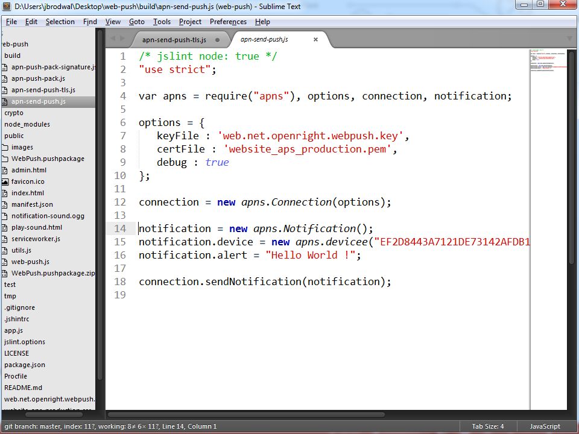Open Procfile from the sidebar
The image size is (579, 434).
click(x=16, y=376)
